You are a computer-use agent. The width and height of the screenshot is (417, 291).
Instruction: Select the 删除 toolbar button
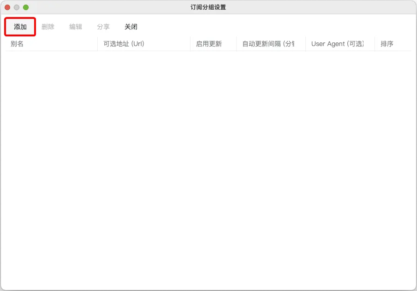(x=48, y=27)
